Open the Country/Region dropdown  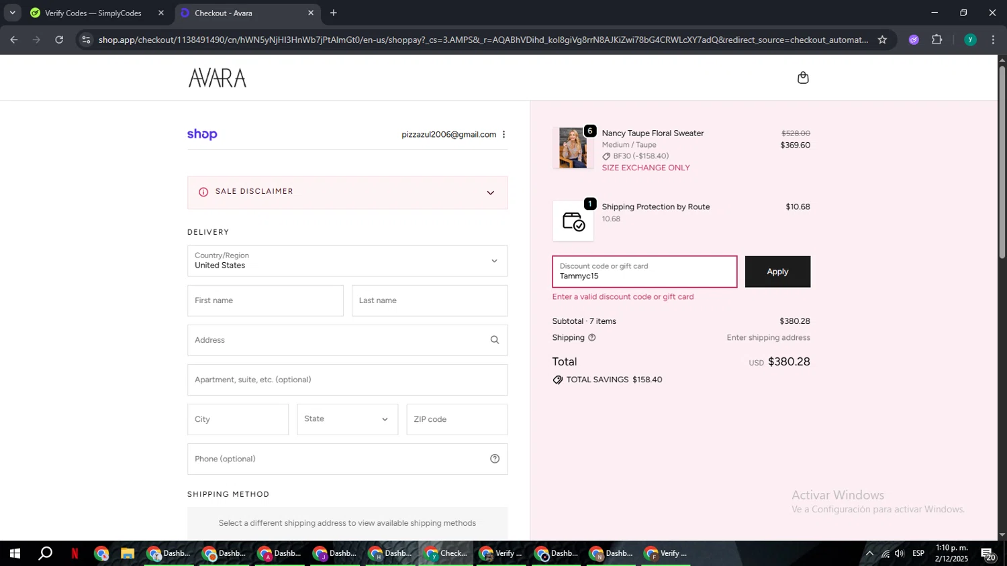pos(347,261)
